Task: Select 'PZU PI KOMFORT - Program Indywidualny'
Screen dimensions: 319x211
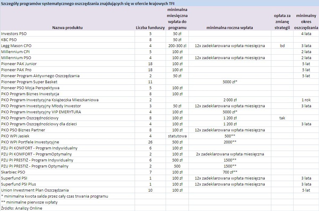Action: click(x=39, y=148)
